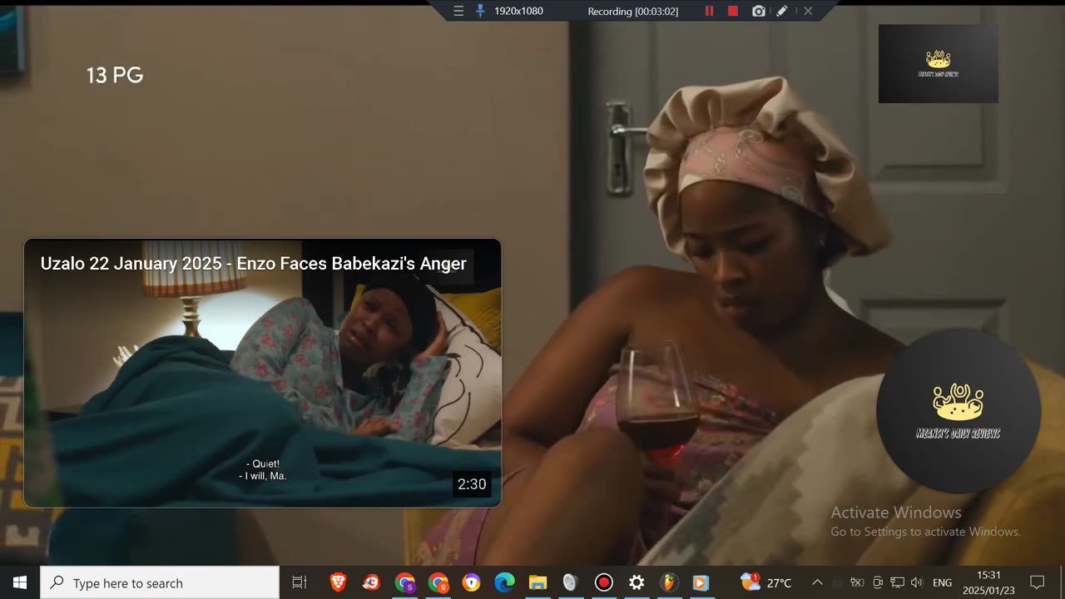Open FL Studio from the taskbar
Screen dimensions: 1065x599
pyautogui.click(x=668, y=582)
